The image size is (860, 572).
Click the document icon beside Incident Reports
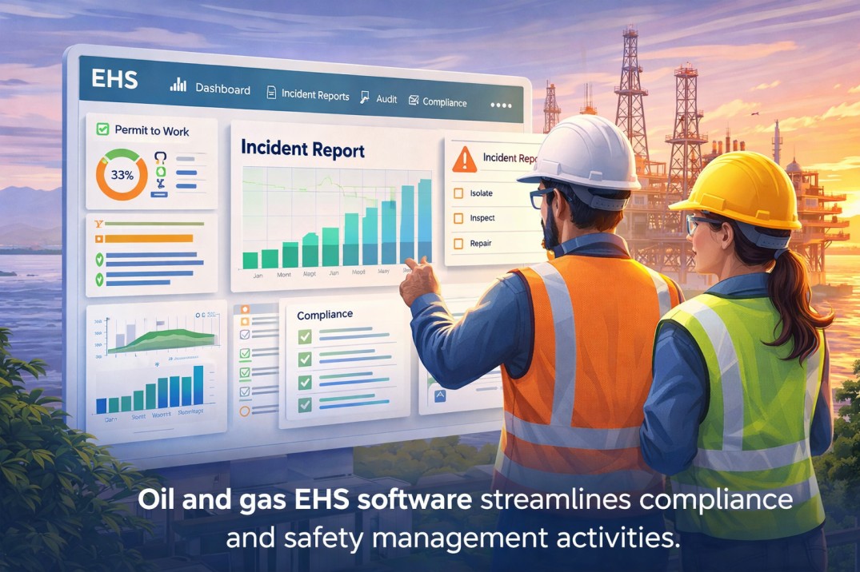tap(271, 92)
